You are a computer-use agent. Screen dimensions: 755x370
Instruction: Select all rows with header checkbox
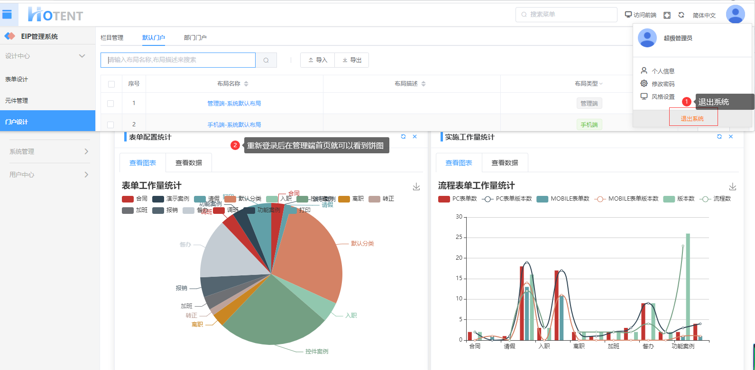[x=111, y=84]
